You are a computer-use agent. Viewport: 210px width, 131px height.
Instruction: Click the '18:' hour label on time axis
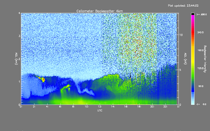tap(139, 107)
